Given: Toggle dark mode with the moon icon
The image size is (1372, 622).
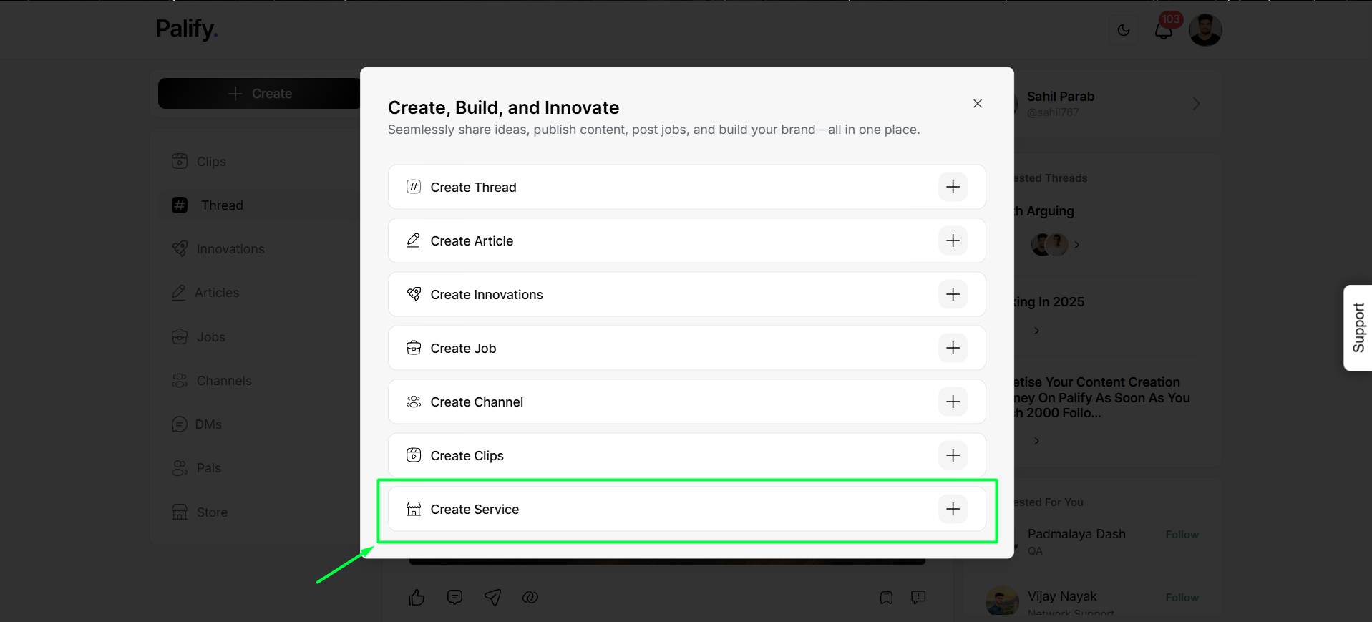Looking at the screenshot, I should (x=1124, y=30).
